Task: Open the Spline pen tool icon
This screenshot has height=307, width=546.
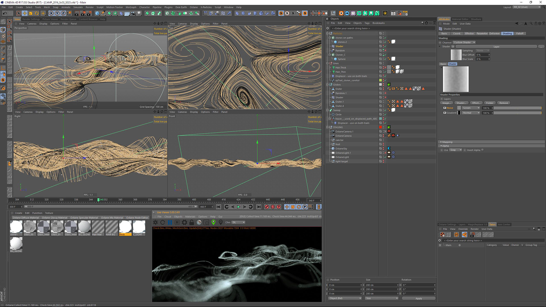Action: point(103,13)
